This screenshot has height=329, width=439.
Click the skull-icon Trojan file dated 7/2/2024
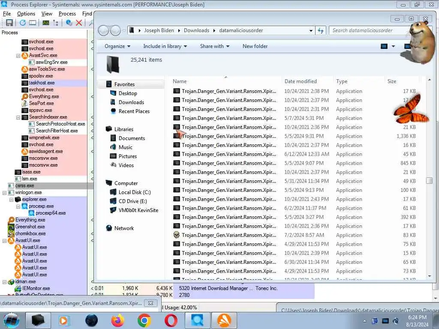coord(229,235)
